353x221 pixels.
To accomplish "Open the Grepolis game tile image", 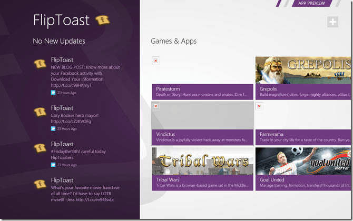I will pyautogui.click(x=303, y=70).
